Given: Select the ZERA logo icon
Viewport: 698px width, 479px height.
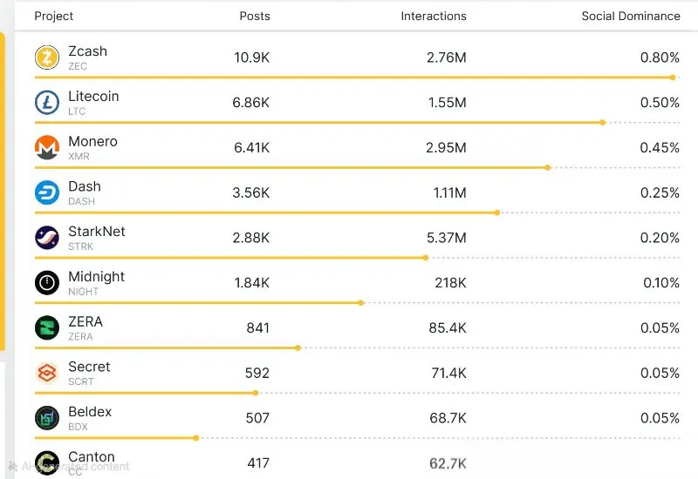Looking at the screenshot, I should [x=46, y=328].
